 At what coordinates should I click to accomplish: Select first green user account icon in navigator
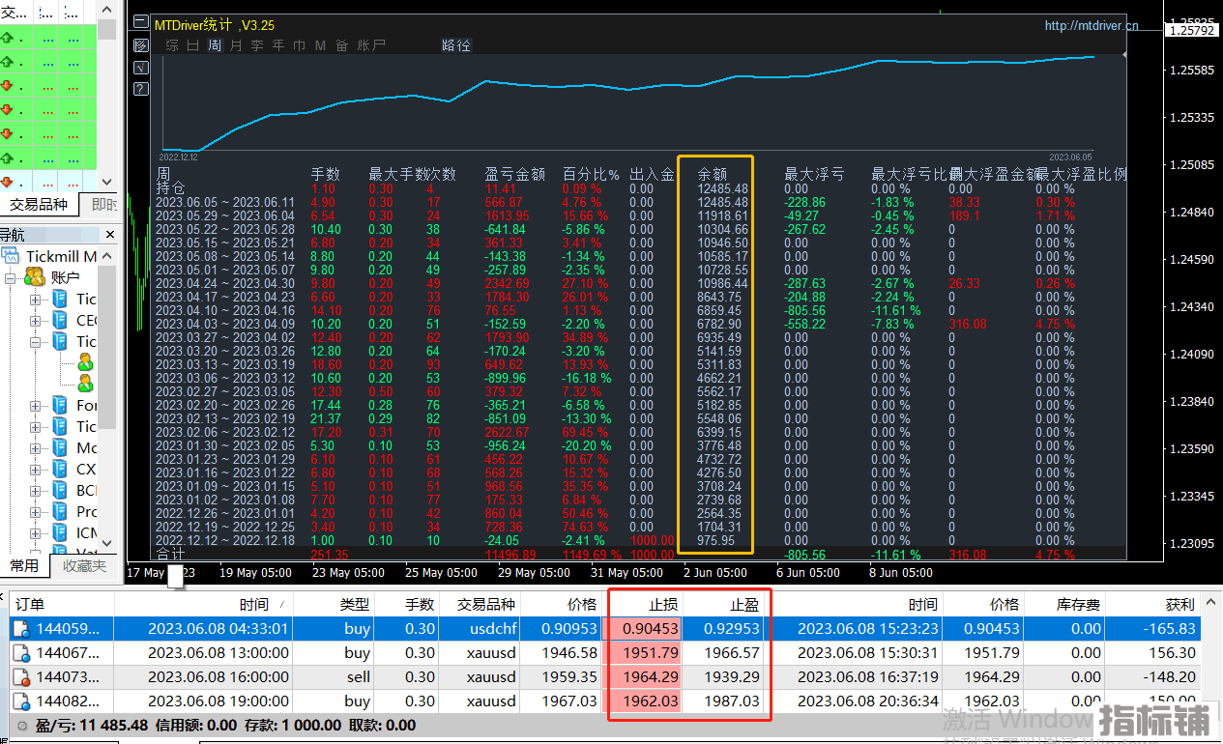pyautogui.click(x=85, y=362)
